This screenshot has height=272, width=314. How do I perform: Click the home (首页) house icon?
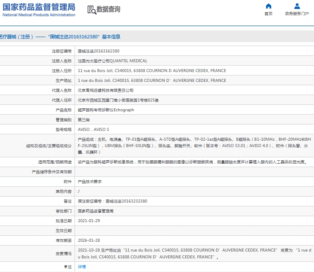pos(268,6)
